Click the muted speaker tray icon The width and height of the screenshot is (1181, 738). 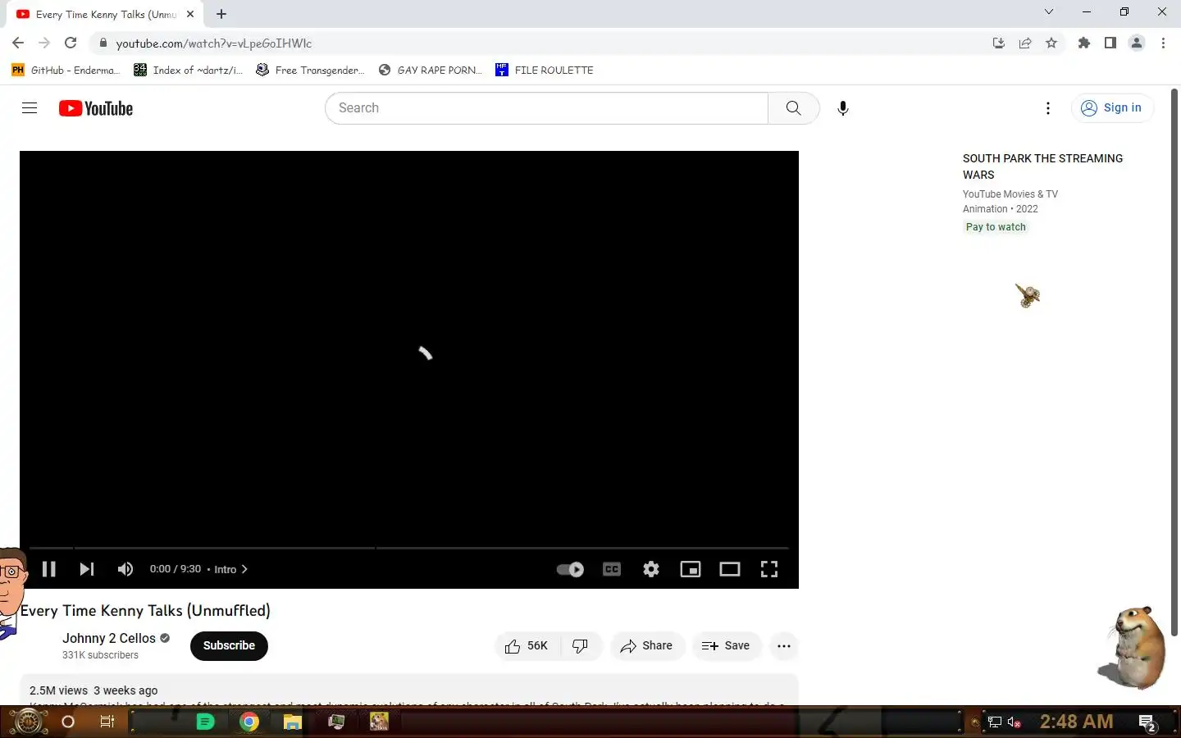point(1015,722)
